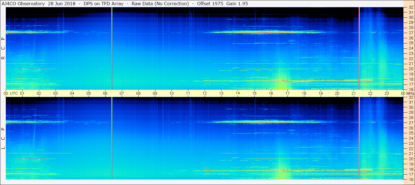Choose the '21' hour label on the time axis

click(354, 93)
